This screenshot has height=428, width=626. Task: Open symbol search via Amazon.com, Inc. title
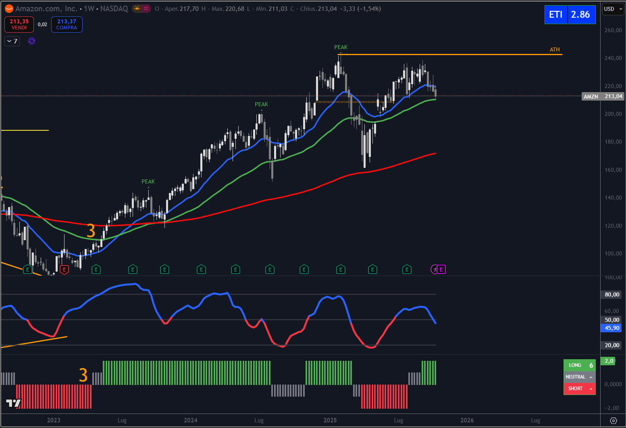pyautogui.click(x=46, y=8)
